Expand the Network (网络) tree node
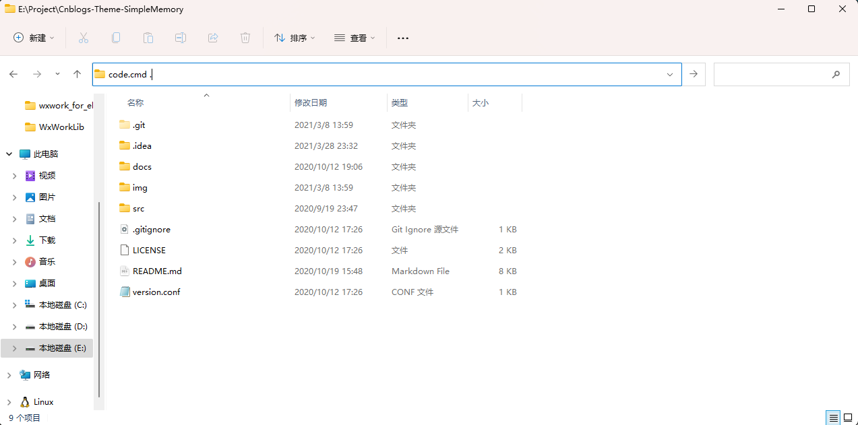858x425 pixels. (9, 375)
